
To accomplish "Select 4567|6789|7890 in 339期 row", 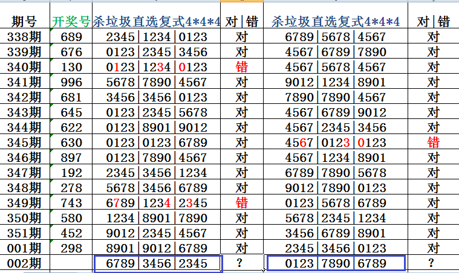I will click(336, 51).
